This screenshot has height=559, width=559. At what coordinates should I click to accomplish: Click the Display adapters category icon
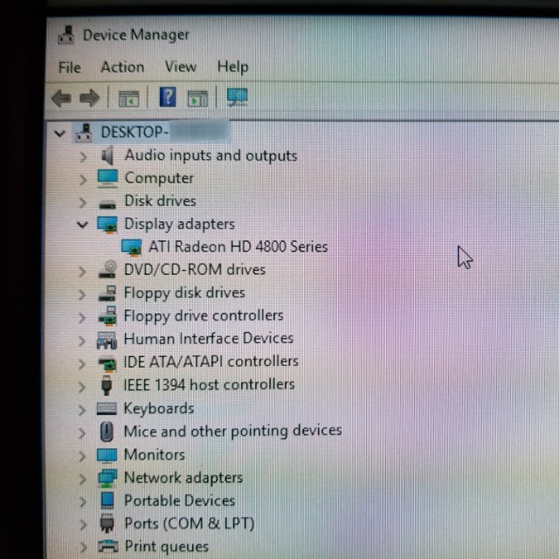pos(107,224)
